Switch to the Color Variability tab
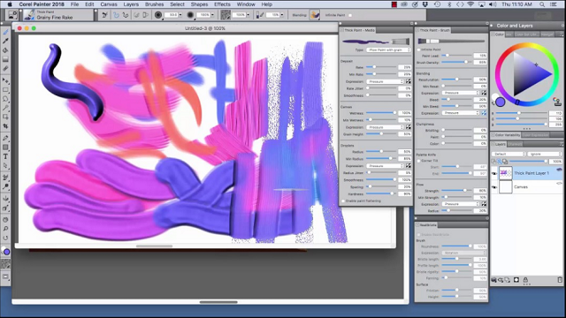 point(507,135)
